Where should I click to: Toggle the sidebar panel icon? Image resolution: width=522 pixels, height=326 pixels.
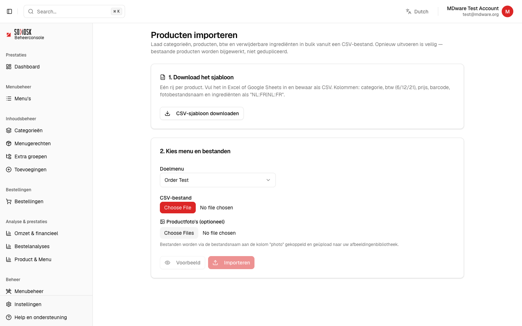coord(9,12)
